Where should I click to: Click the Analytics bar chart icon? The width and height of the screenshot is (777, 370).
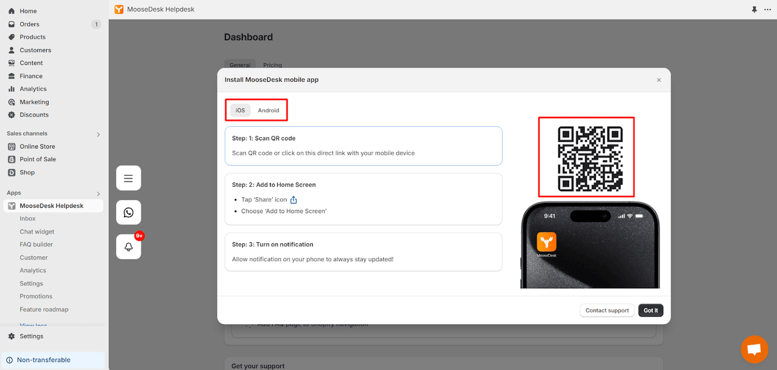[12, 89]
